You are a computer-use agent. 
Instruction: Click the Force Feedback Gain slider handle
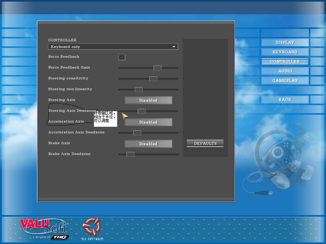coord(157,68)
